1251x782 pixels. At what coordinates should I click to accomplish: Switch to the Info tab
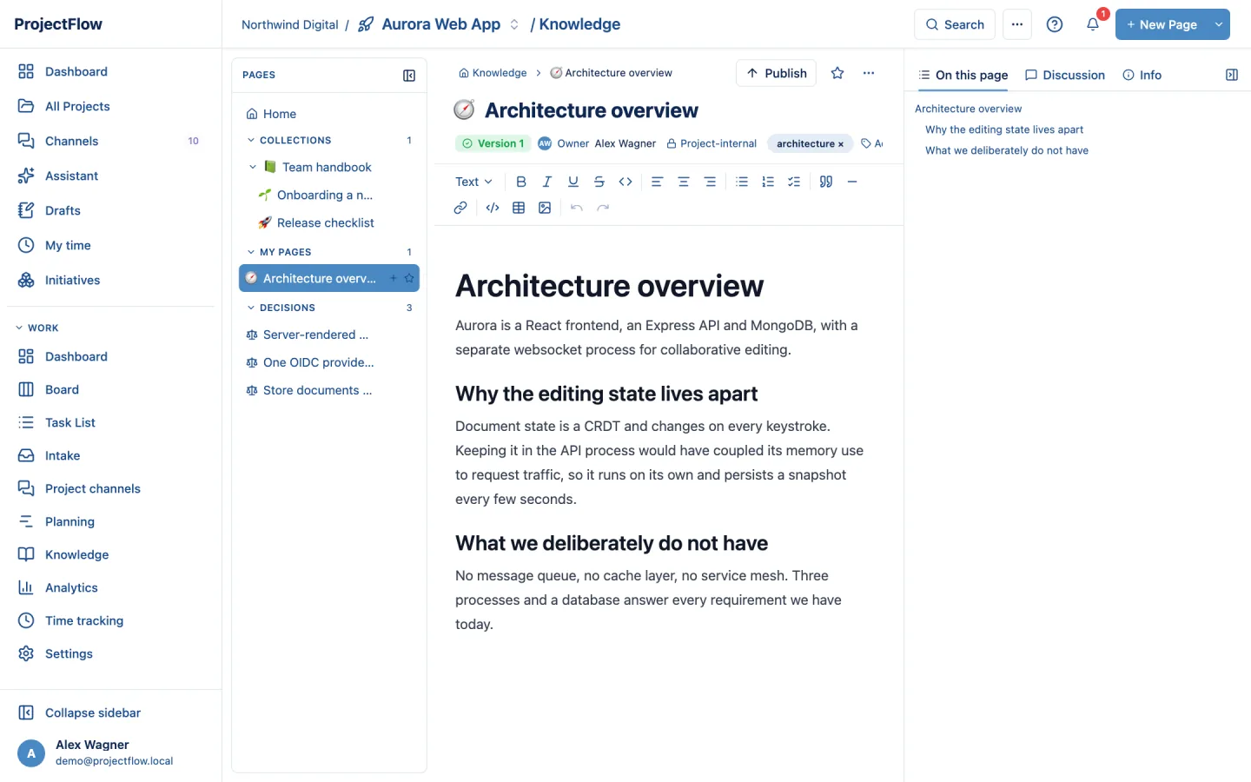[1142, 75]
